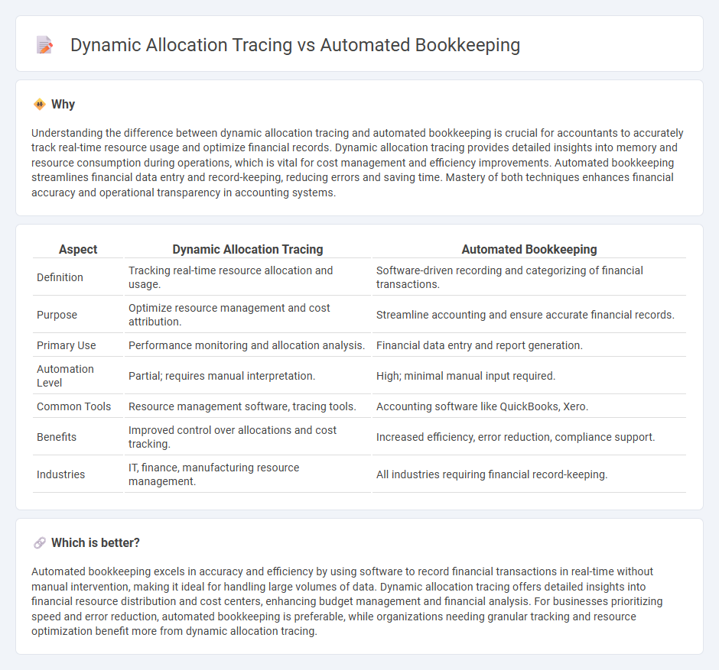Click the Aspect column header
The width and height of the screenshot is (719, 670).
[x=78, y=249]
